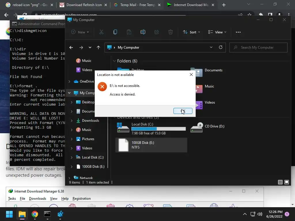295x221 pixels.
Task: Click the Cut scissors icon in Explorer toolbar
Action: point(101,32)
